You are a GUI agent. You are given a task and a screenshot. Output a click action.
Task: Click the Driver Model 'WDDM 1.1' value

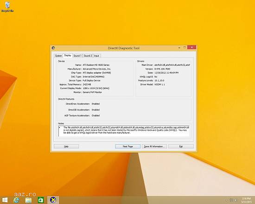tap(159, 84)
